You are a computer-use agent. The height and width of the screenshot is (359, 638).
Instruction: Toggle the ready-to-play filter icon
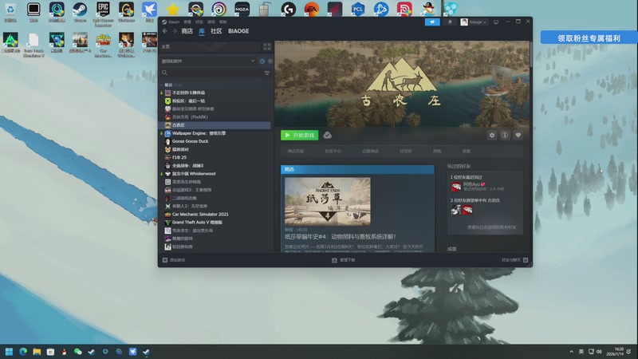pyautogui.click(x=270, y=61)
